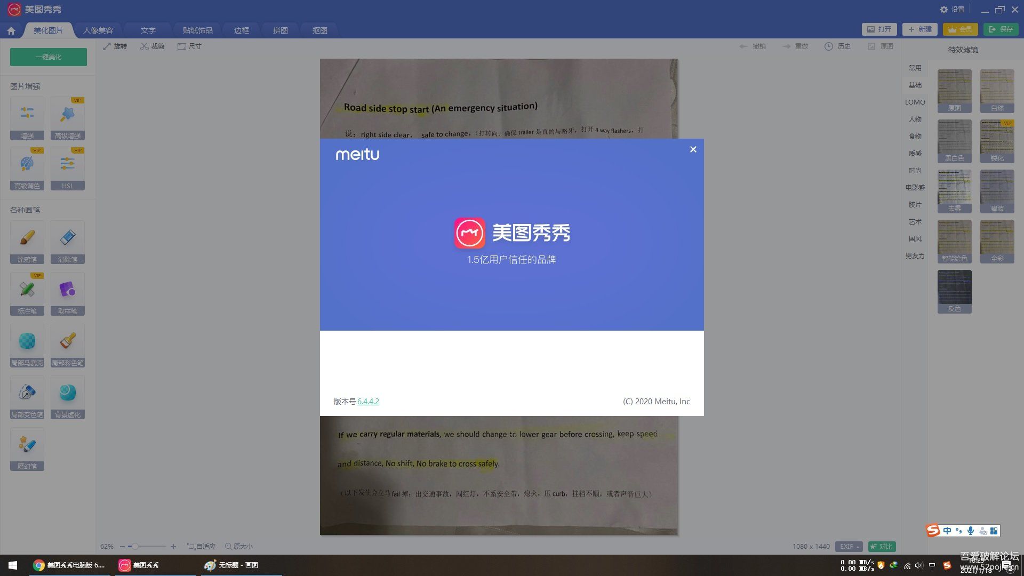This screenshot has width=1024, height=576.
Task: Click the home icon in tab bar
Action: [11, 31]
